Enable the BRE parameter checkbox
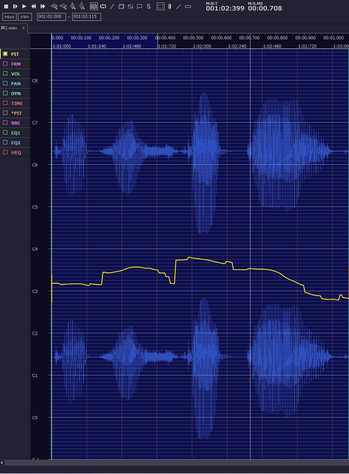The height and width of the screenshot is (474, 349). click(5, 123)
